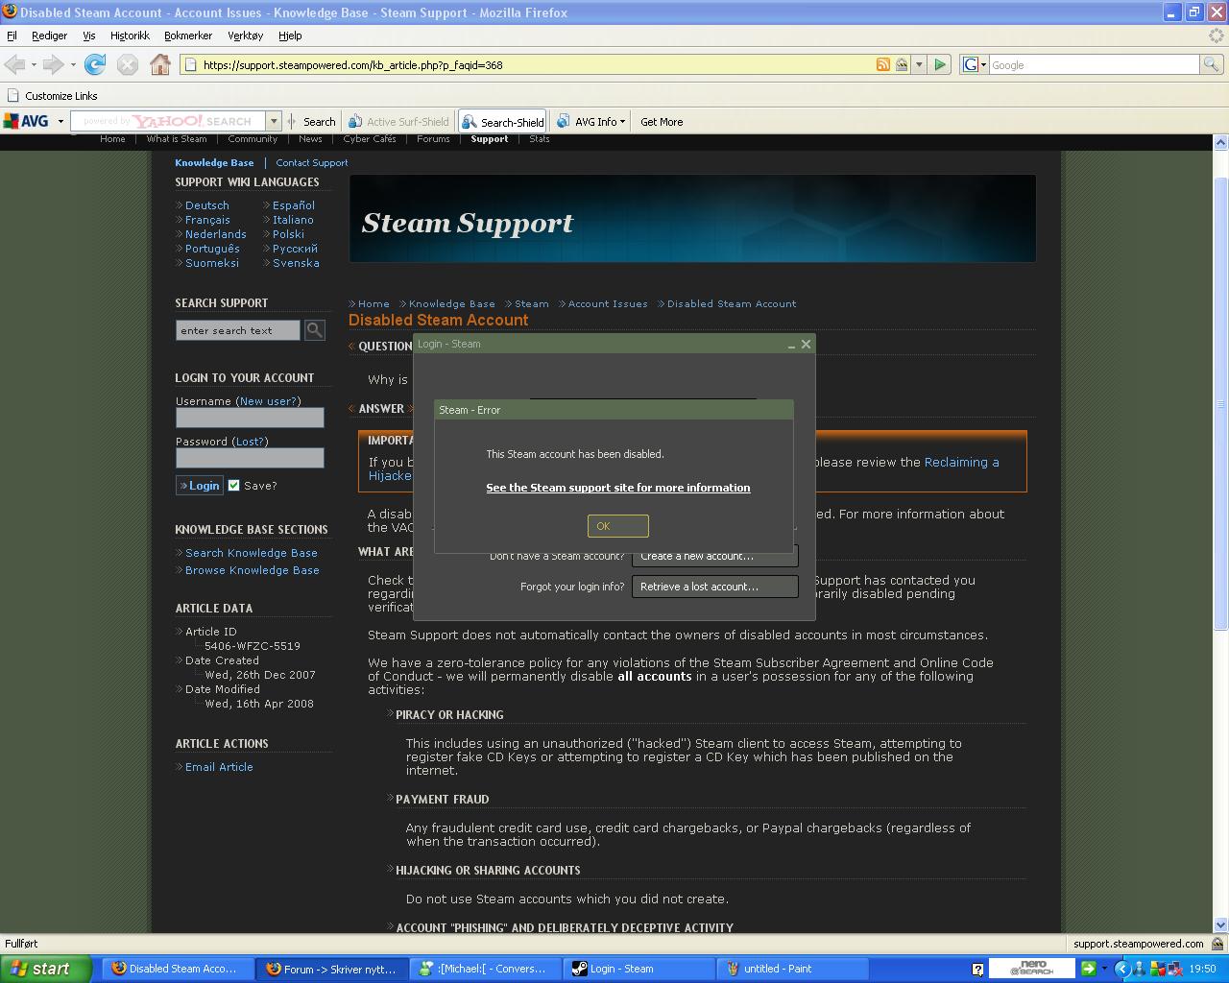
Task: Click the New user? link
Action: pos(268,401)
